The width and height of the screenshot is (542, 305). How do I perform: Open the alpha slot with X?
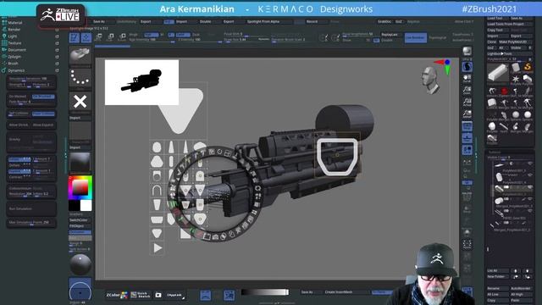tap(80, 102)
